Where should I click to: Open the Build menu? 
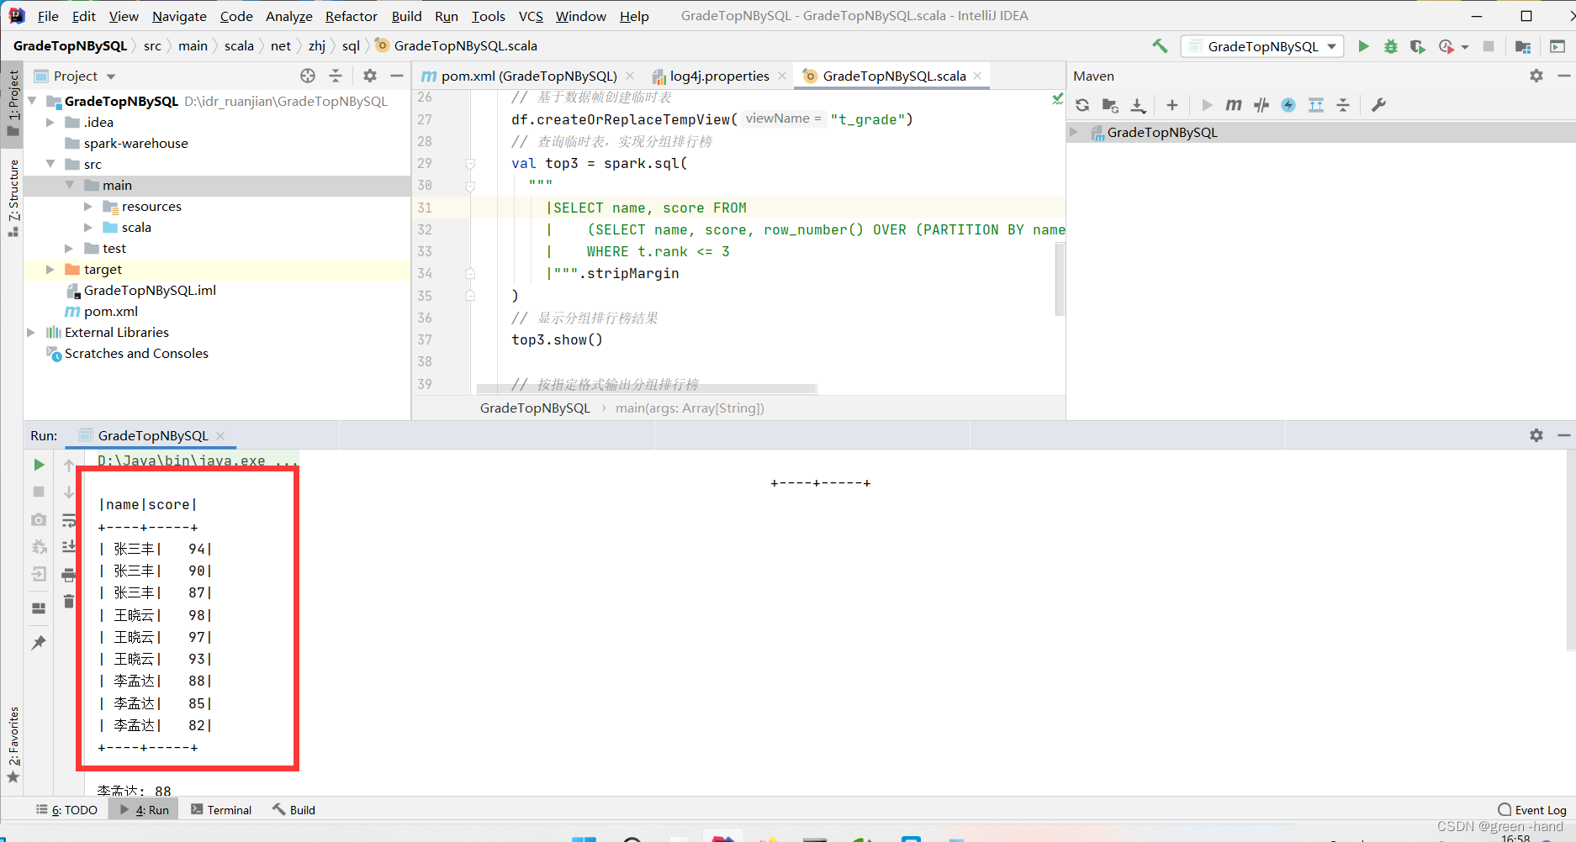pyautogui.click(x=406, y=16)
